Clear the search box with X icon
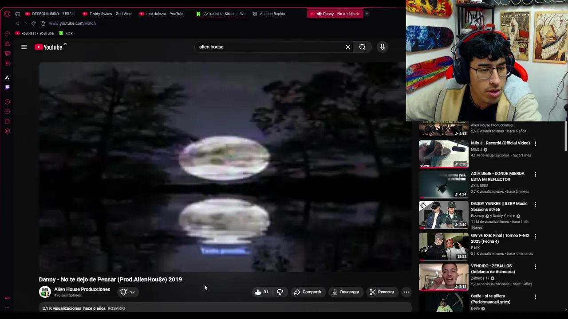 point(348,47)
